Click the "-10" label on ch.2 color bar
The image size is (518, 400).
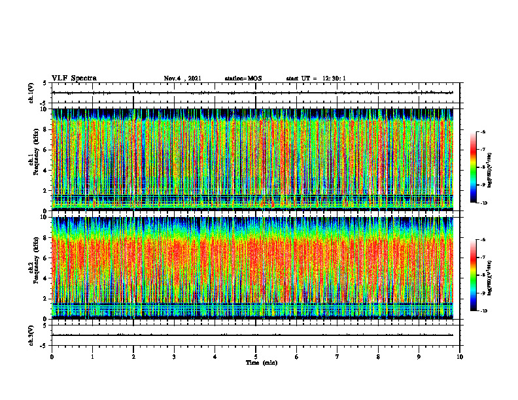pyautogui.click(x=483, y=311)
